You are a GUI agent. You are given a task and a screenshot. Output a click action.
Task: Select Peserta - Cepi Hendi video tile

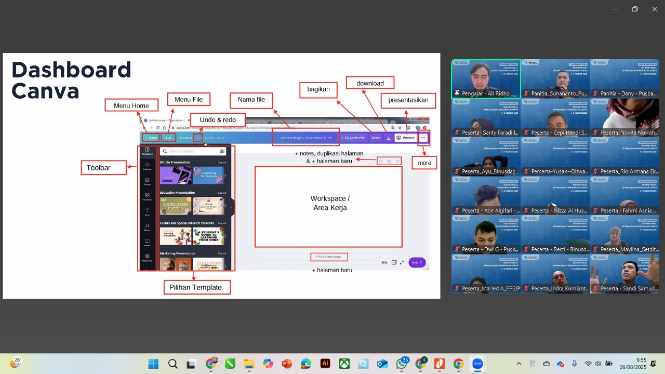555,118
